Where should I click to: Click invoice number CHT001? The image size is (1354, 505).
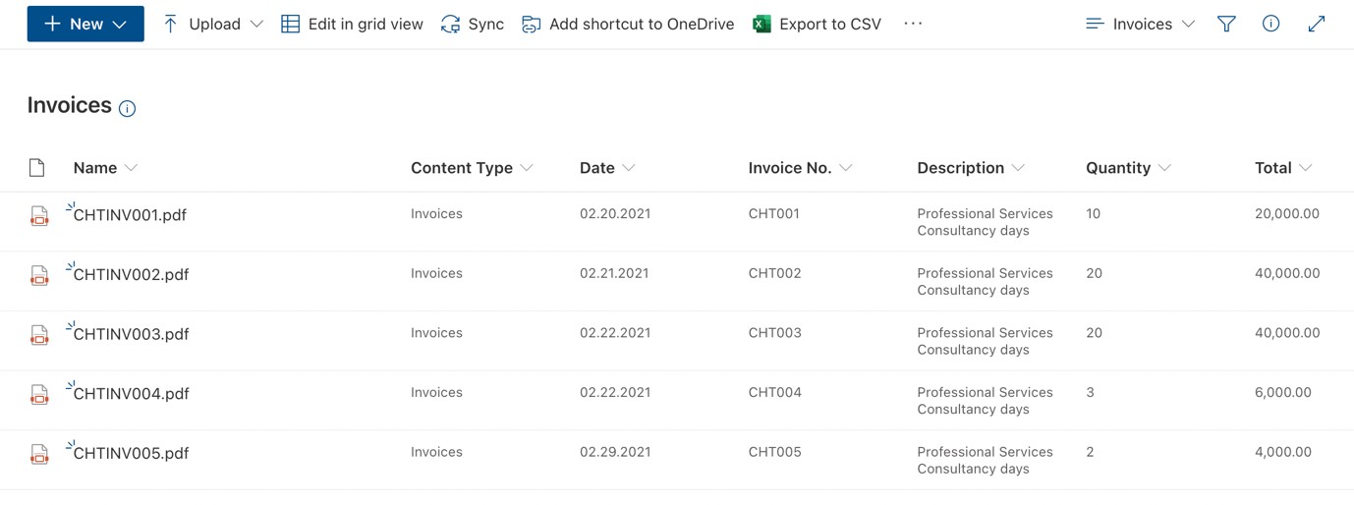pos(773,213)
